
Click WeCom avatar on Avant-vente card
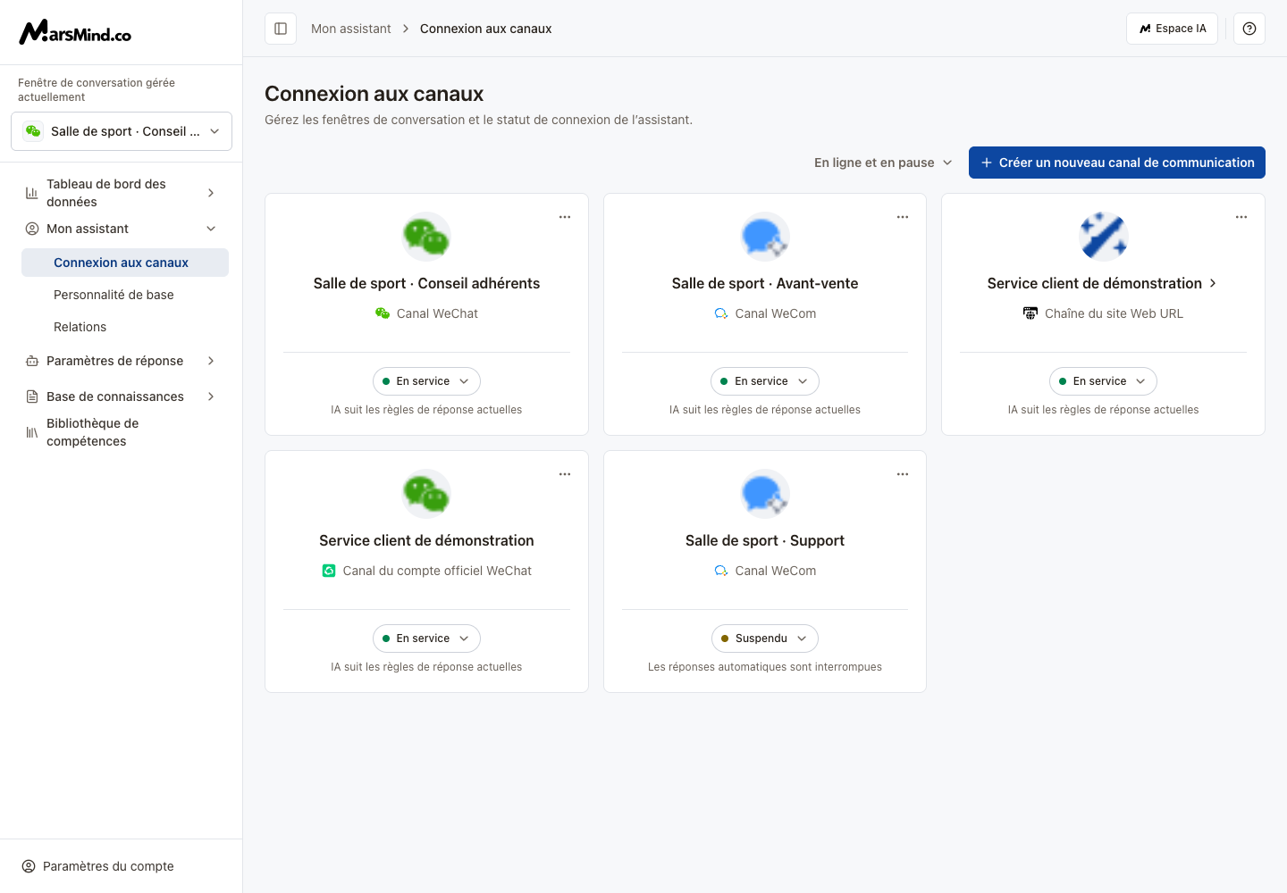click(765, 237)
